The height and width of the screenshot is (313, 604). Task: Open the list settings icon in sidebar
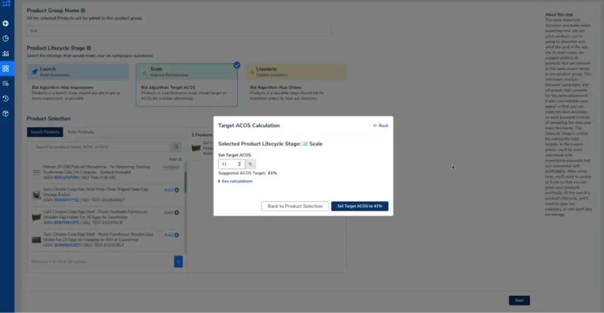click(5, 83)
